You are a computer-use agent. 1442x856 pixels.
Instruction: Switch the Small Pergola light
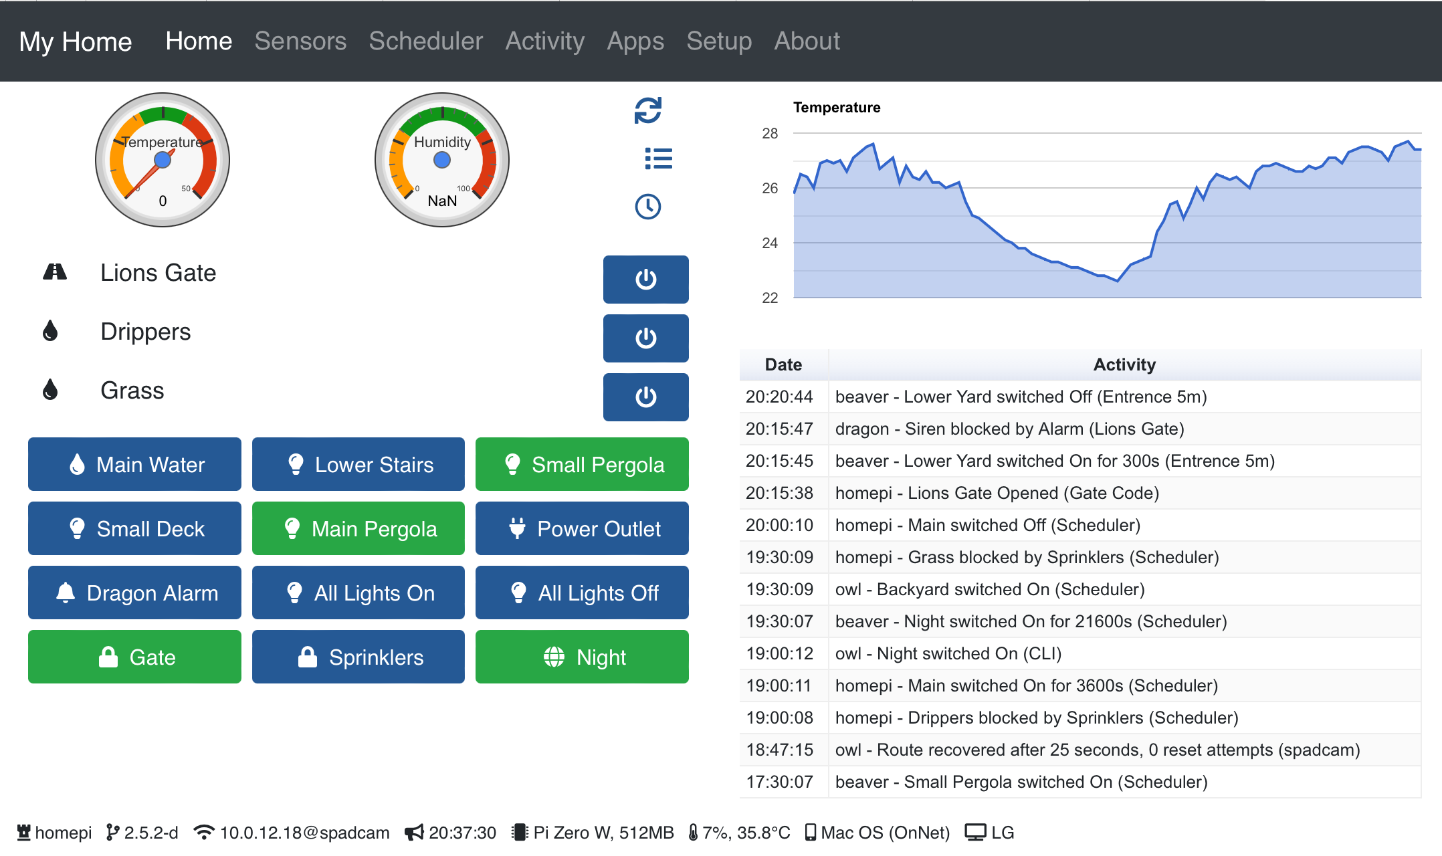581,464
